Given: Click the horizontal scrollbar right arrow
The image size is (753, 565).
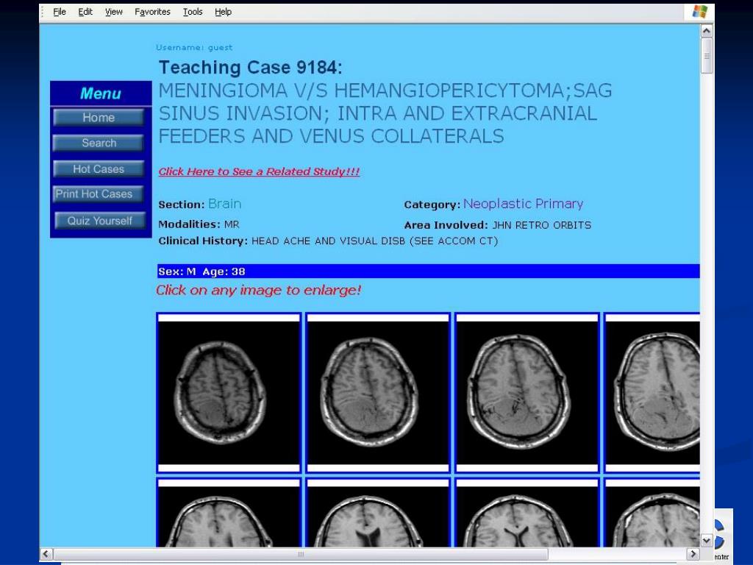Looking at the screenshot, I should (x=693, y=554).
